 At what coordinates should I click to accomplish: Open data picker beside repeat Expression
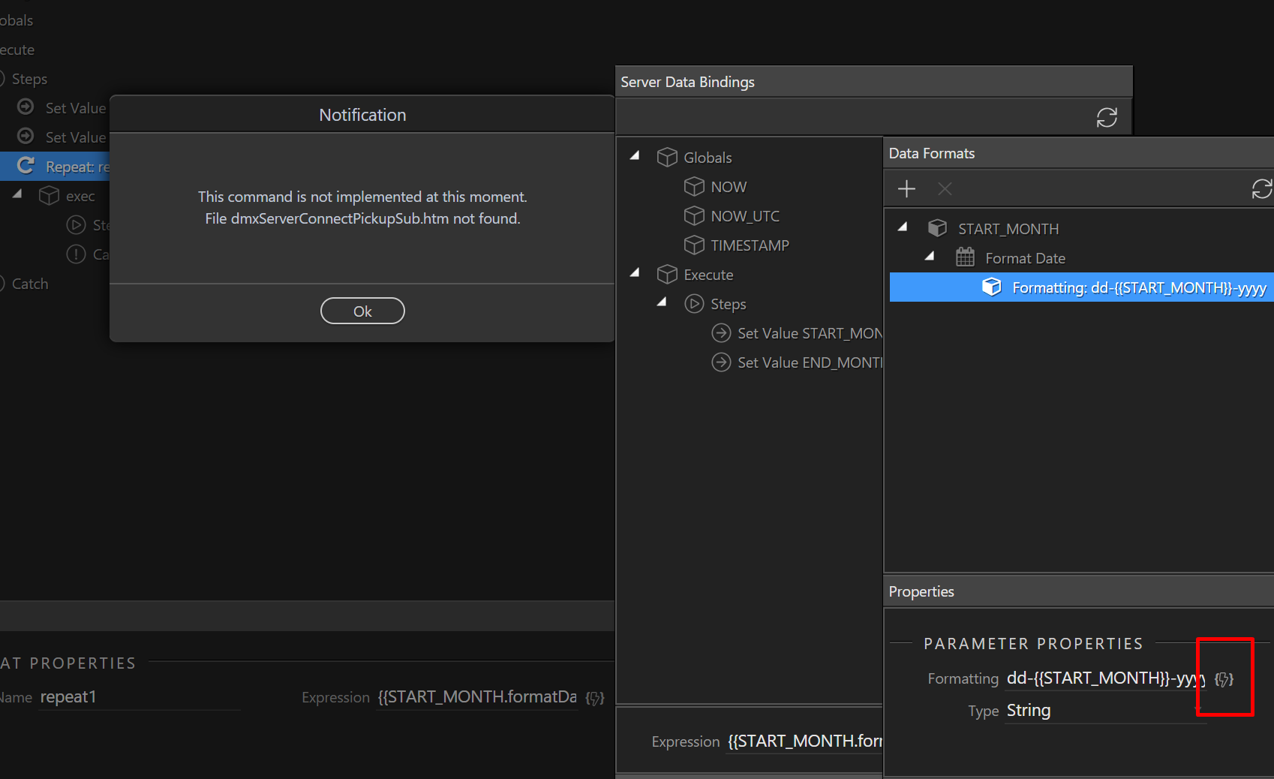[x=595, y=699]
